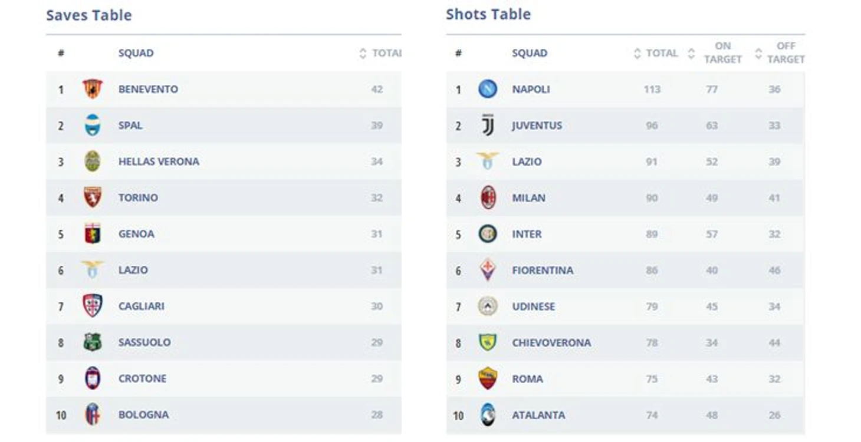Viewport: 861px width, 442px height.
Task: Click the Benevento club crest icon
Action: [x=92, y=89]
